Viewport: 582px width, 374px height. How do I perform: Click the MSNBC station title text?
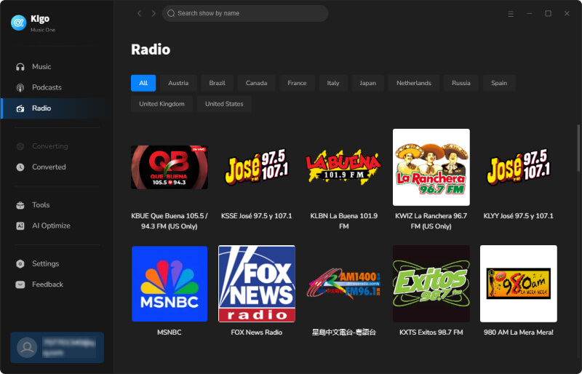tap(170, 333)
